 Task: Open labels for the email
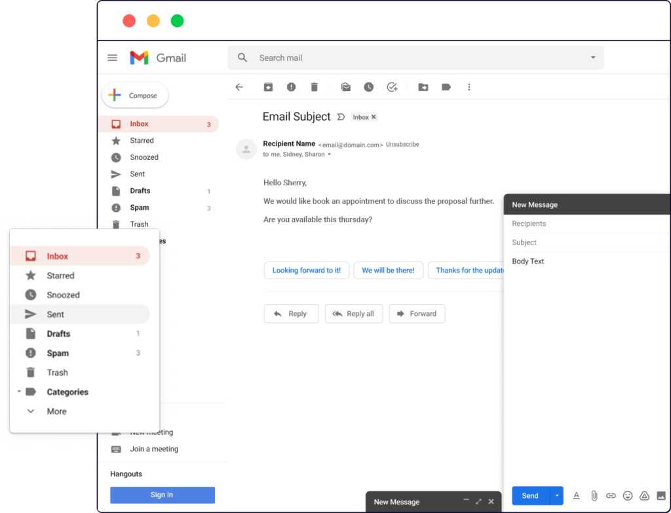446,86
